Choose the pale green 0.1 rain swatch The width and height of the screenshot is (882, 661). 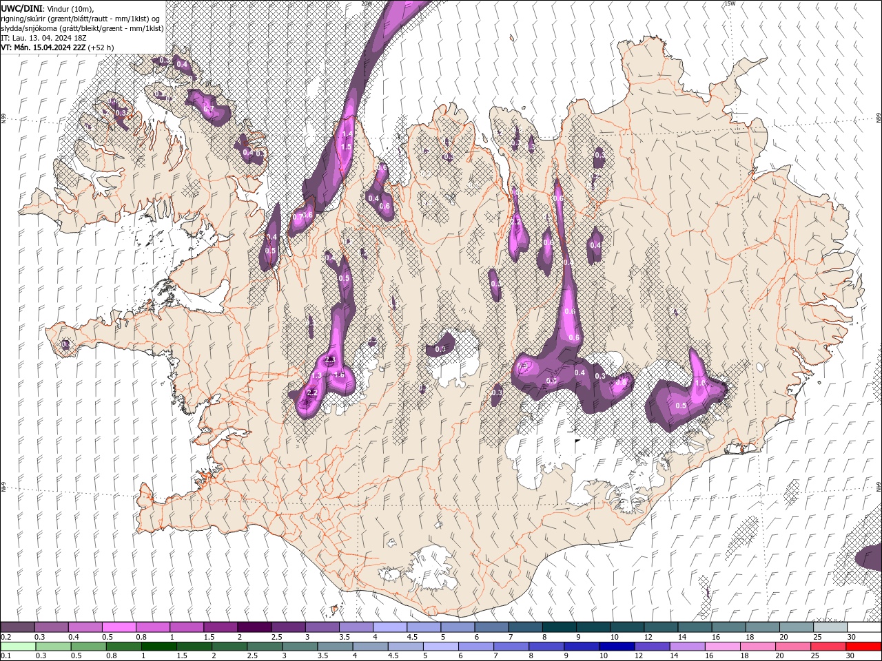point(18,647)
